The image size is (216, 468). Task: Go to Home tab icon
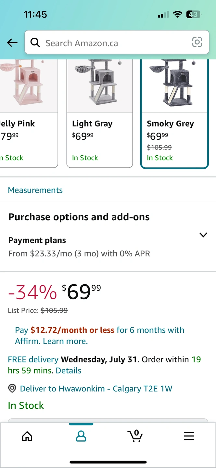pos(27,436)
